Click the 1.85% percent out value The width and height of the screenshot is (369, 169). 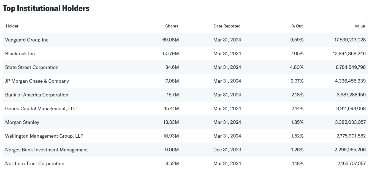[297, 122]
